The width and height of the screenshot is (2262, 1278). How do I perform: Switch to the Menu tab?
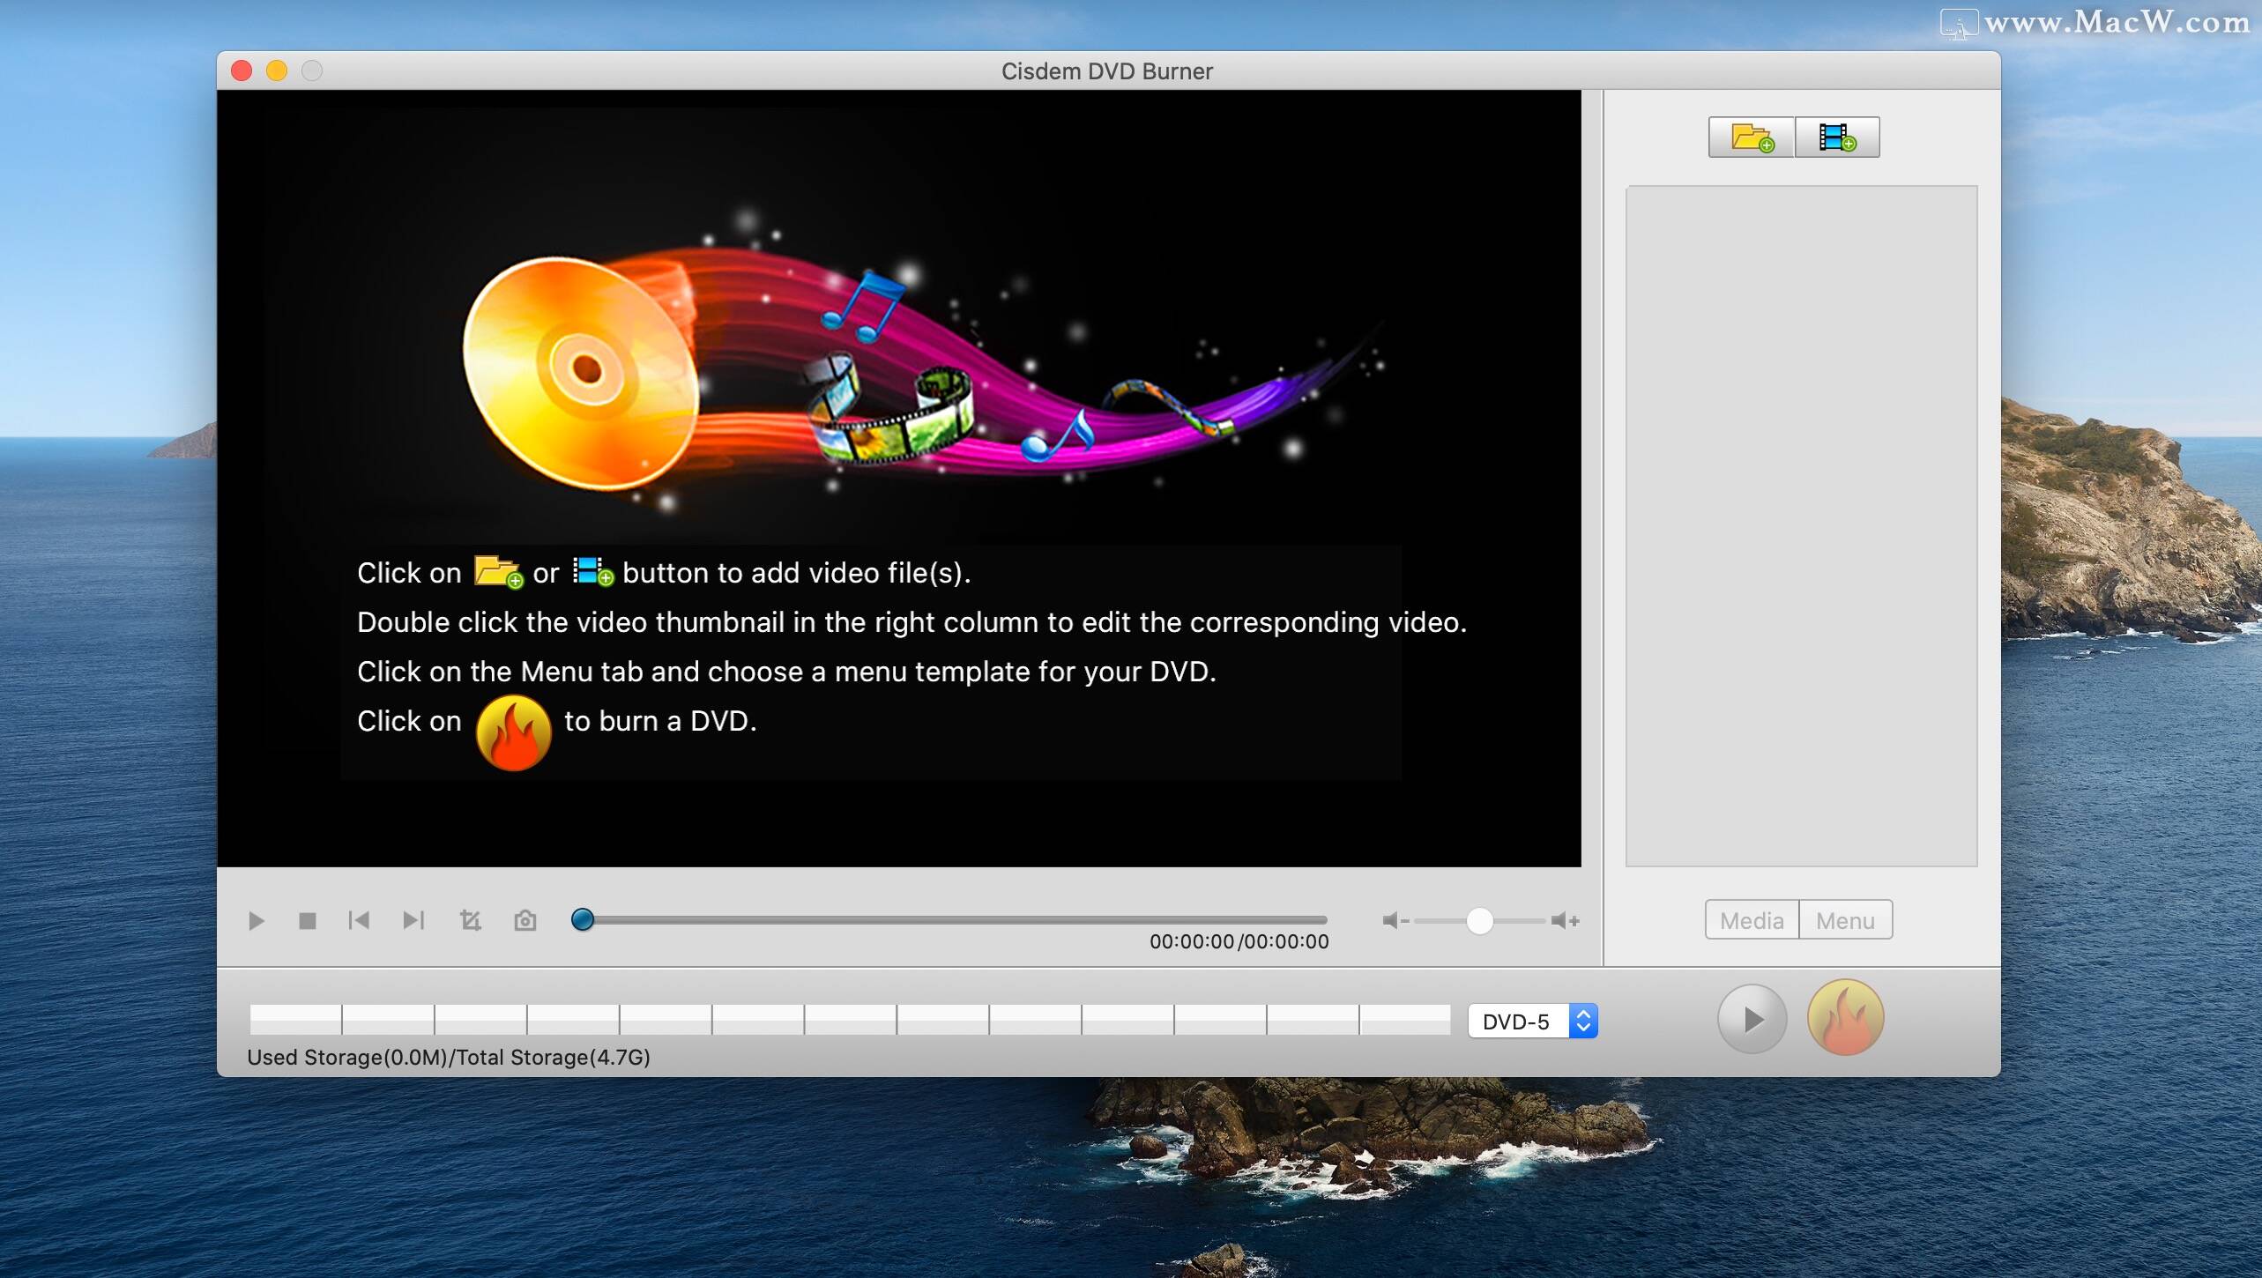point(1845,919)
